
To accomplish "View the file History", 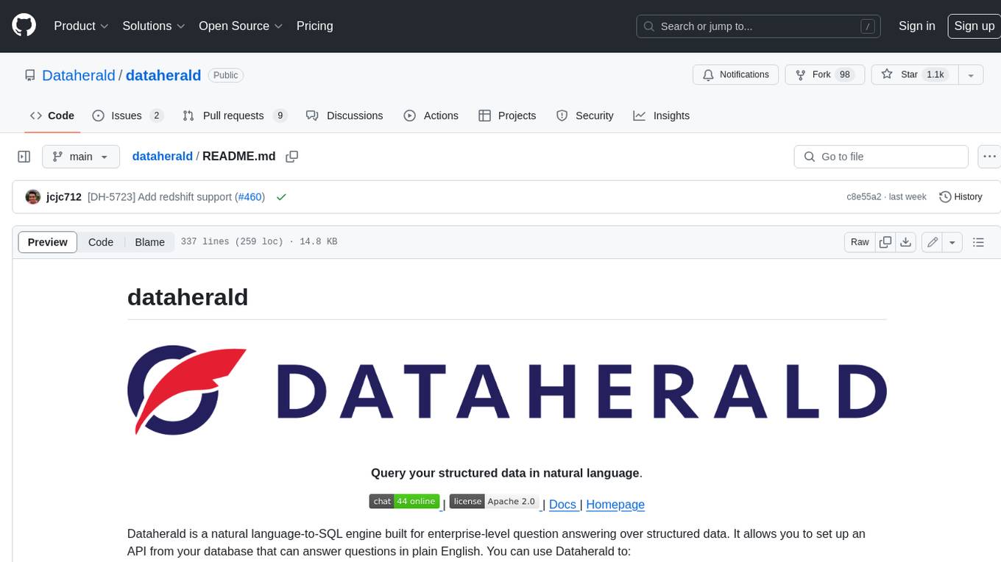I will coord(961,197).
